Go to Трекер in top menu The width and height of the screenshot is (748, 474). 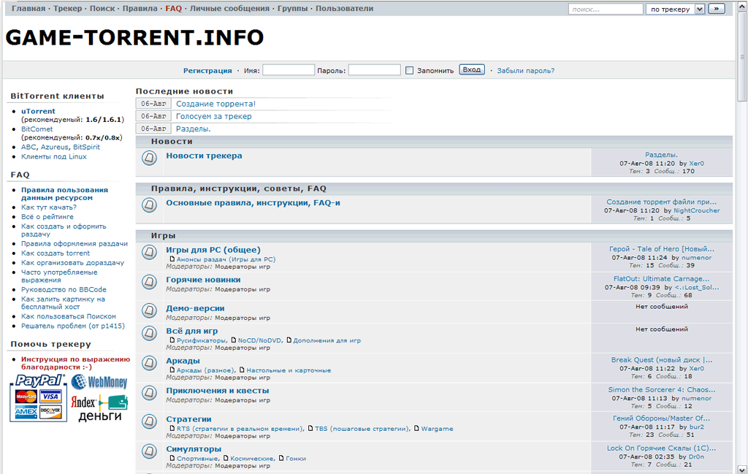68,9
